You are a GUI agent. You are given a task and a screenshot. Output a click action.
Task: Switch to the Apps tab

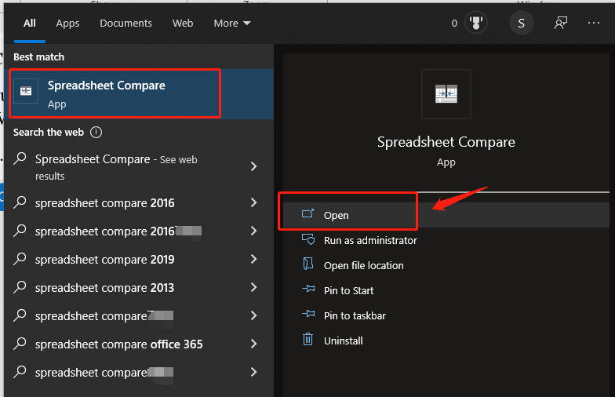coord(67,23)
